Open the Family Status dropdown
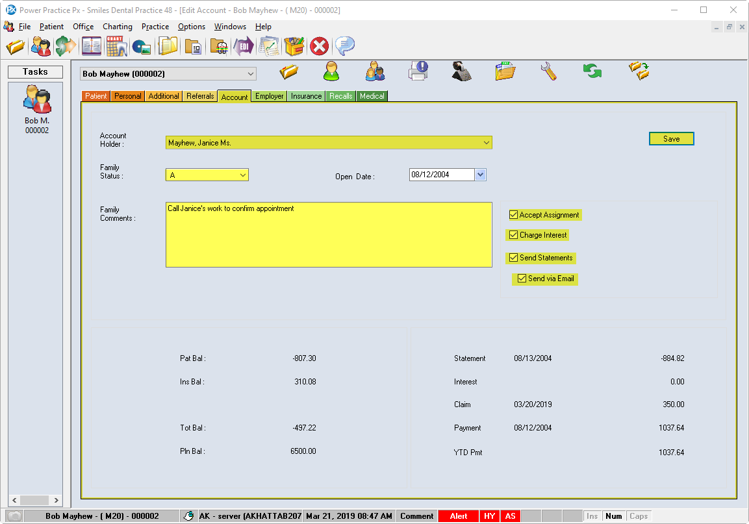Screen dimensions: 749x524 point(242,175)
